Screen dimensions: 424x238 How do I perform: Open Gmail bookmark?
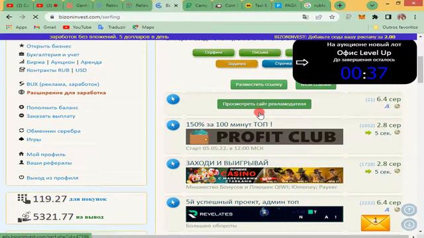(x=45, y=27)
